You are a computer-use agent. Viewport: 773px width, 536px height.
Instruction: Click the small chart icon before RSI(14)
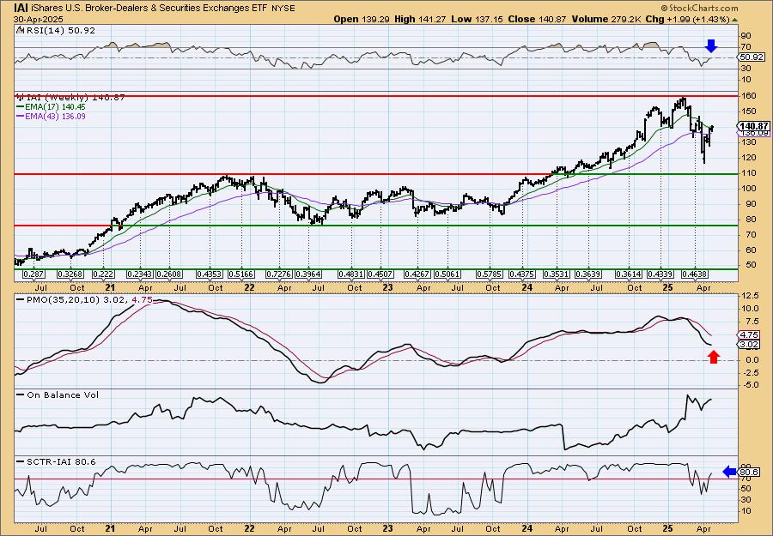(x=19, y=30)
